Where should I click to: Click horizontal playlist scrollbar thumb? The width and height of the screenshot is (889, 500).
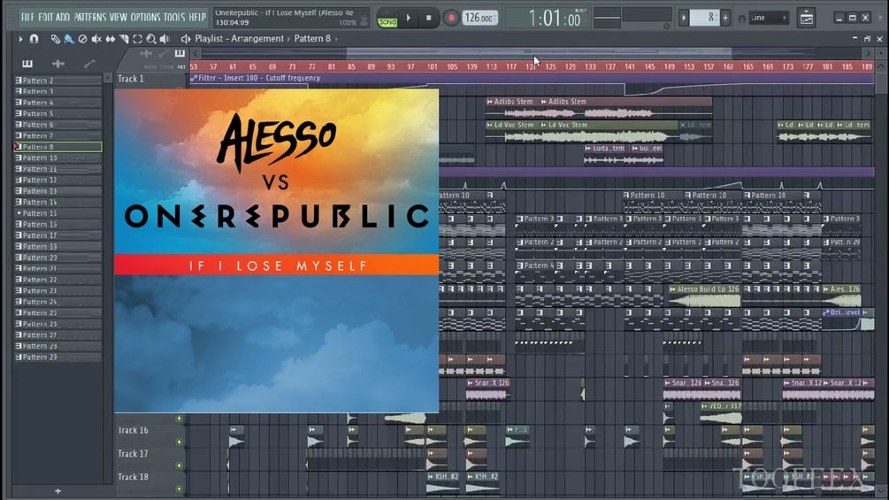540,53
